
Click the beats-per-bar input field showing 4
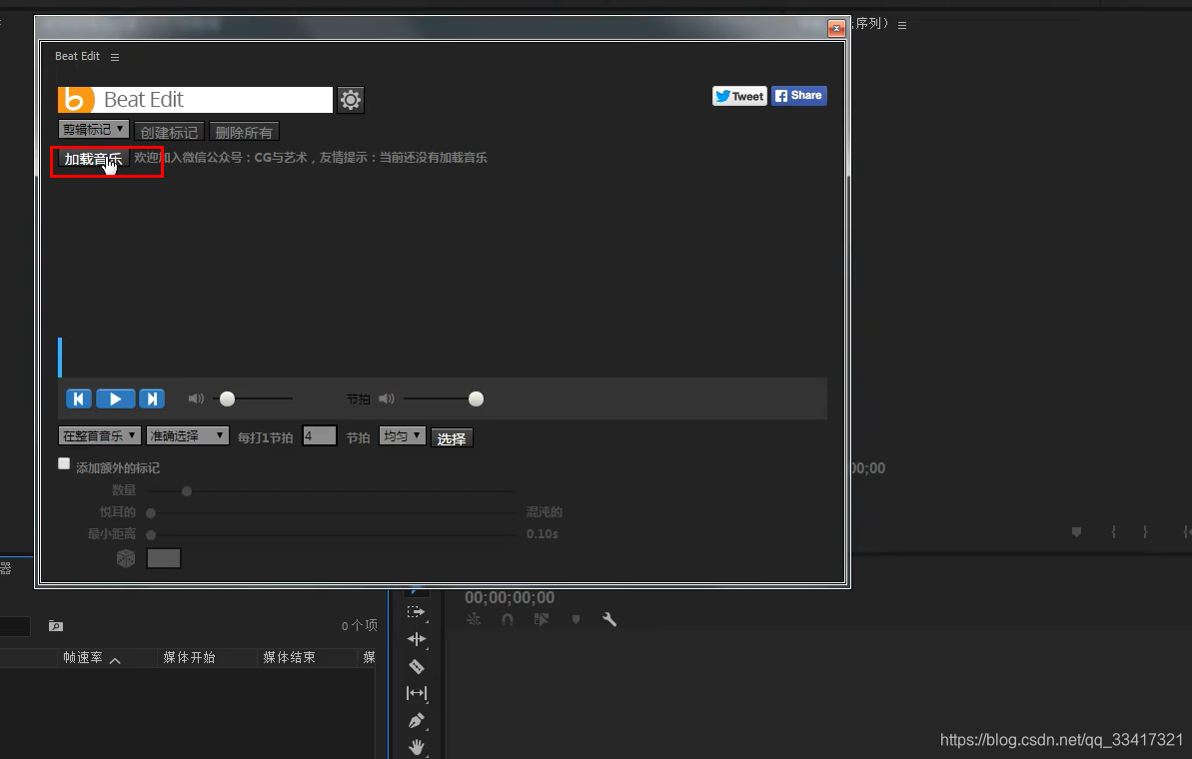click(x=320, y=436)
